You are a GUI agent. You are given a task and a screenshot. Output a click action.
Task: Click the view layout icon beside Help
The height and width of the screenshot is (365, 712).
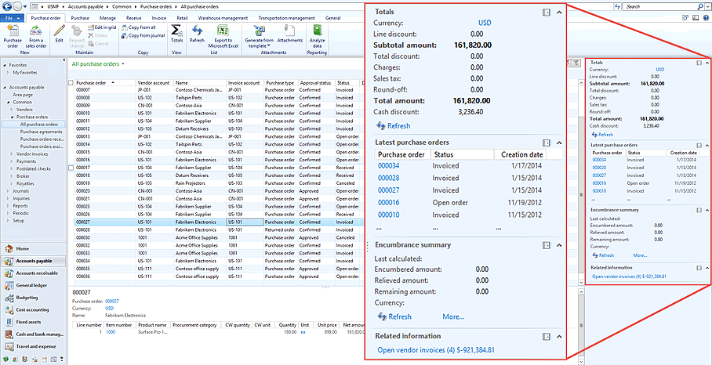coord(696,18)
